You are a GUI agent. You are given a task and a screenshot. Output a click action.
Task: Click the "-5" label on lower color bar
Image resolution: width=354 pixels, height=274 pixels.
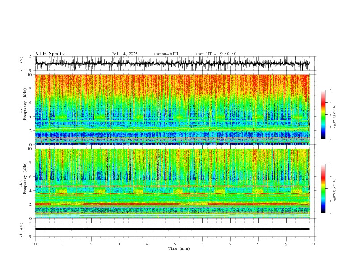click(x=329, y=188)
